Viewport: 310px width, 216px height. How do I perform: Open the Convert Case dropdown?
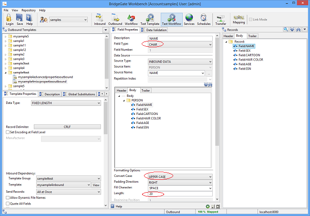coord(180,177)
